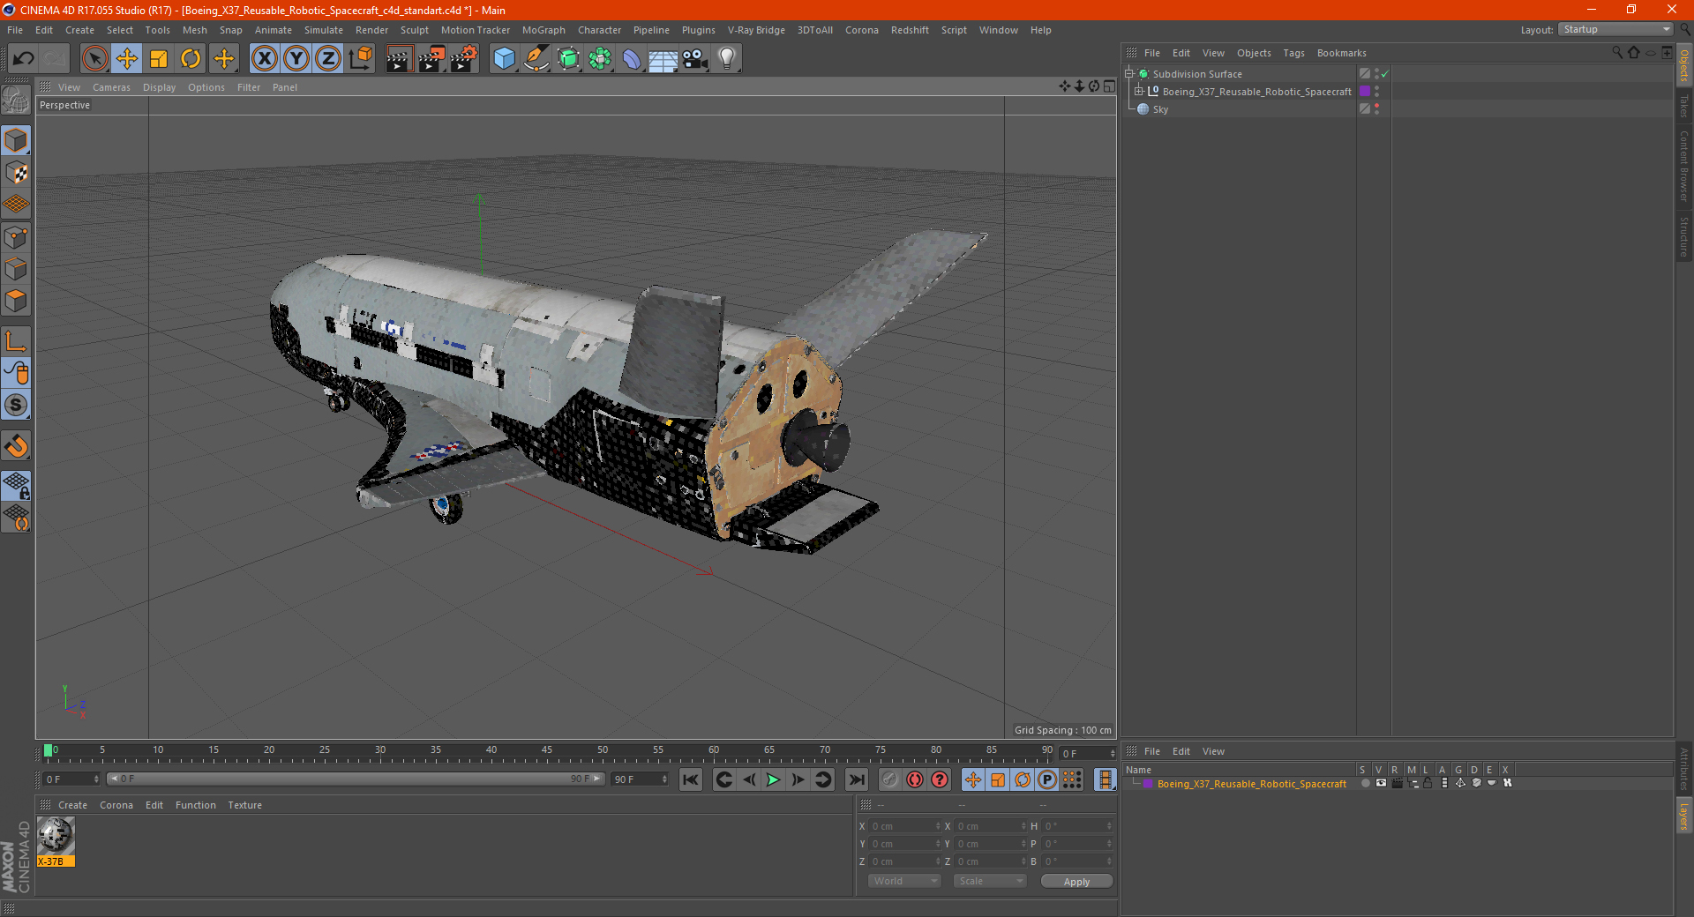Expand Boeing_X37_Reusable_Robotic_Spacecraft object
1694x917 pixels.
coord(1139,91)
